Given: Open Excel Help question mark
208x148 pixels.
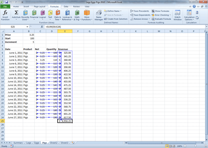Looking at the screenshot, I should [194, 6].
